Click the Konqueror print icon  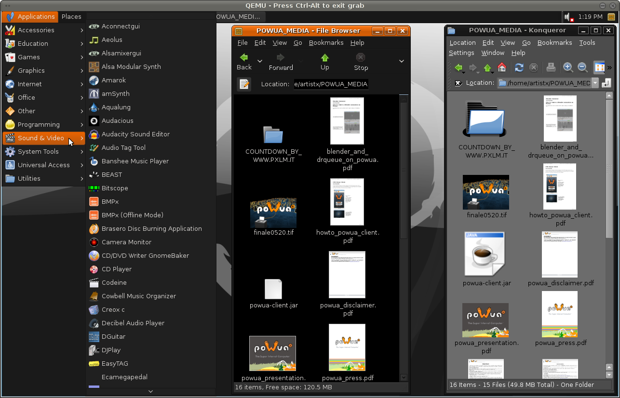551,67
